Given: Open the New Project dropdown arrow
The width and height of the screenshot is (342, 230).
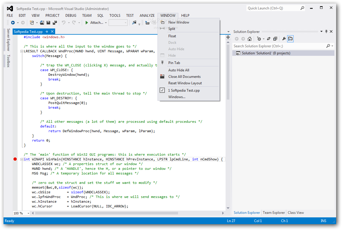Looking at the screenshot, I should point(37,23).
